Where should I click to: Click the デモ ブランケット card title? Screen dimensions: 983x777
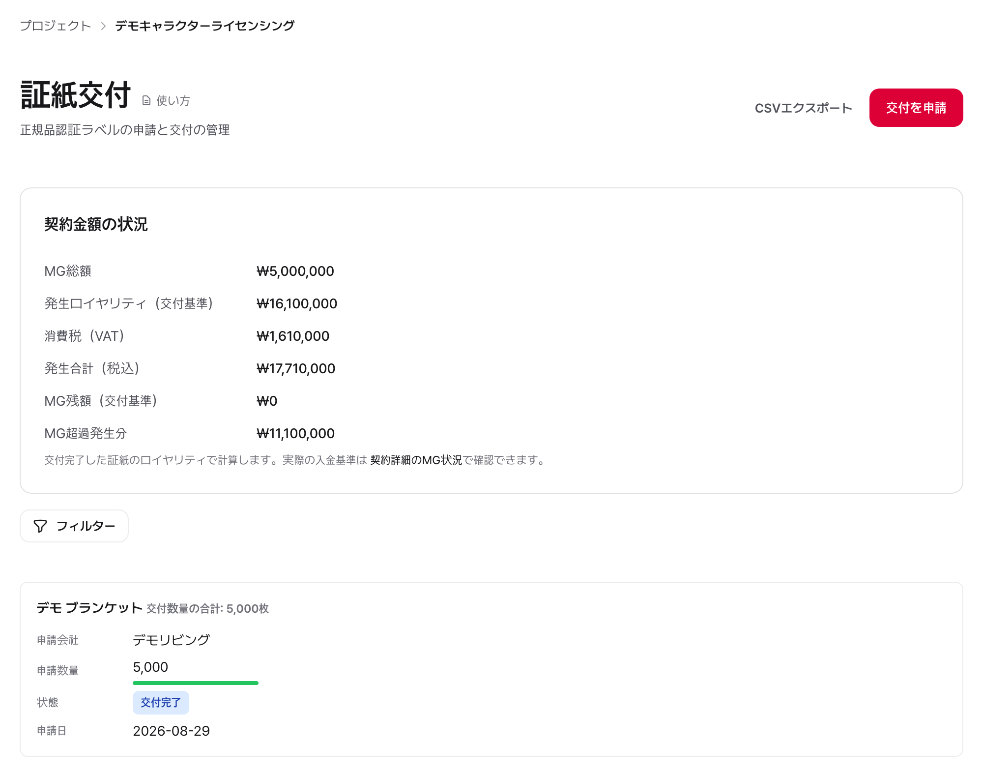(89, 608)
